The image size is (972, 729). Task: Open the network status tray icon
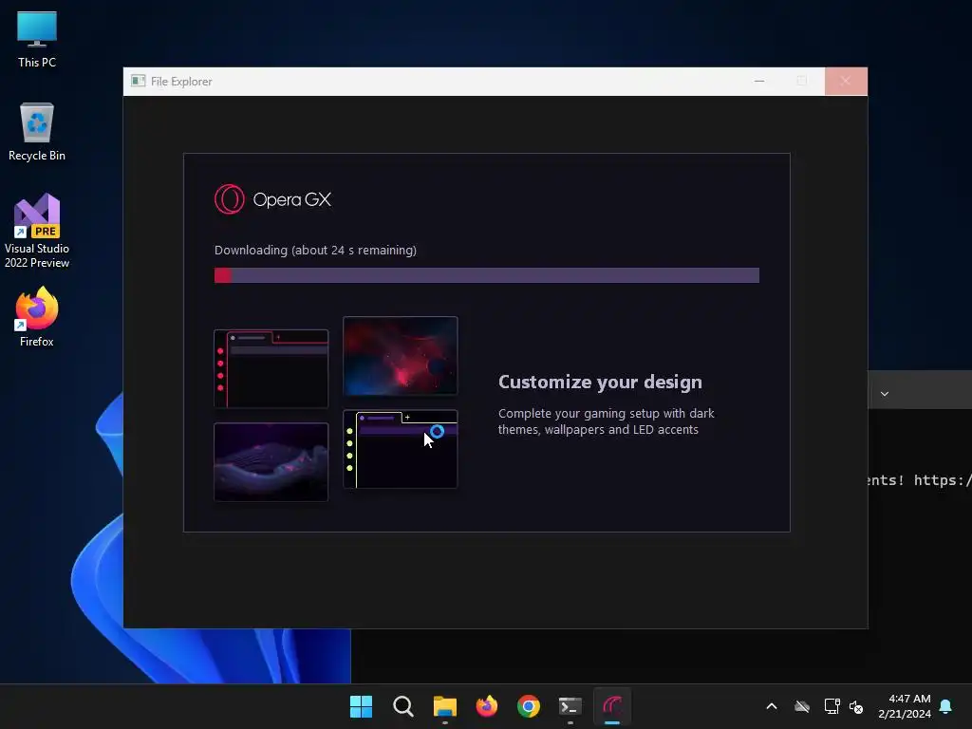coord(832,706)
